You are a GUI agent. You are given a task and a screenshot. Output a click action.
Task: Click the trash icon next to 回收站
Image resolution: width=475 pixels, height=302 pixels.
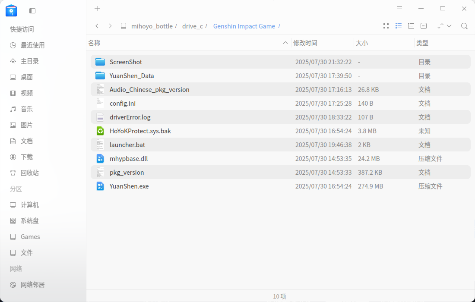[13, 173]
